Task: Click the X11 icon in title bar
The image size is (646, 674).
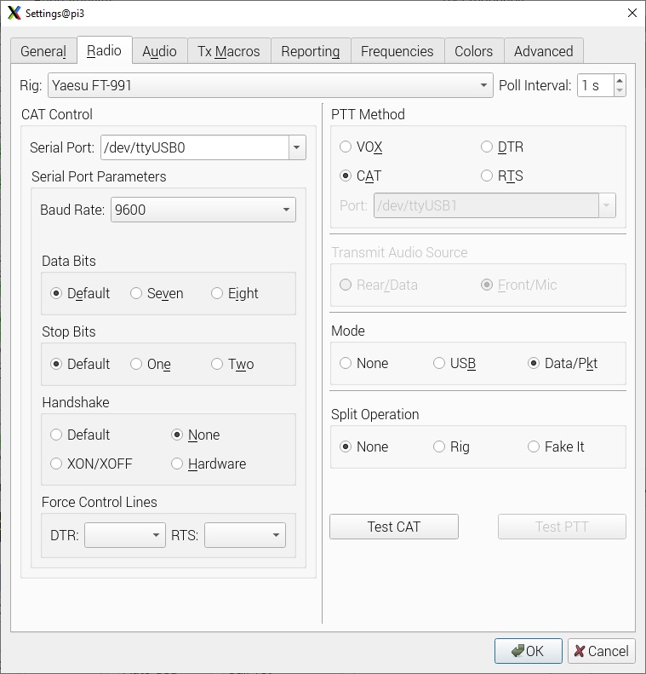Action: click(14, 13)
